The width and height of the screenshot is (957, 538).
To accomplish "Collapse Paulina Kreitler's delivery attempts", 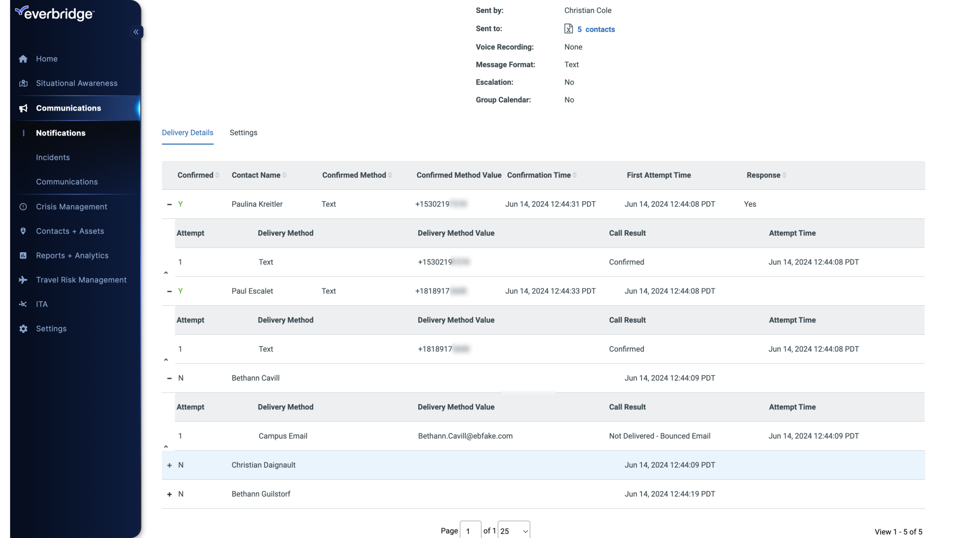I will tap(169, 204).
